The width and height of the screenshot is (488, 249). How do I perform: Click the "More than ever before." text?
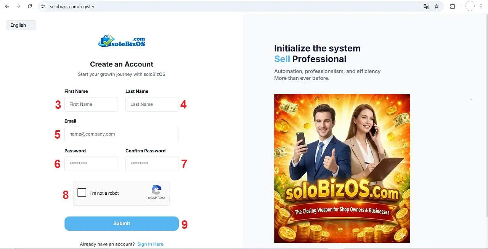302,78
